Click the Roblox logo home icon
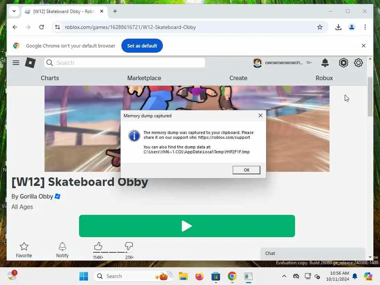 click(30, 63)
